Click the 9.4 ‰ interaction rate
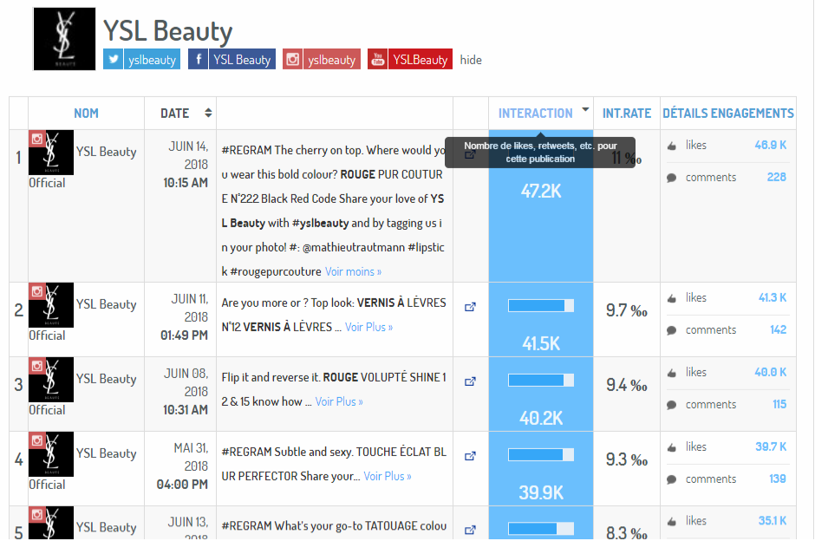Image resolution: width=815 pixels, height=541 pixels. [x=626, y=385]
